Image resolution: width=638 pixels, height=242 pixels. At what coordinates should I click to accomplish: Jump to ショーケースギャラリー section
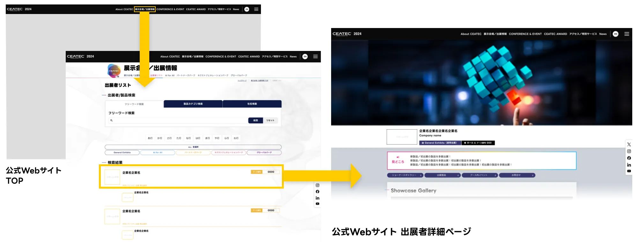pyautogui.click(x=405, y=175)
